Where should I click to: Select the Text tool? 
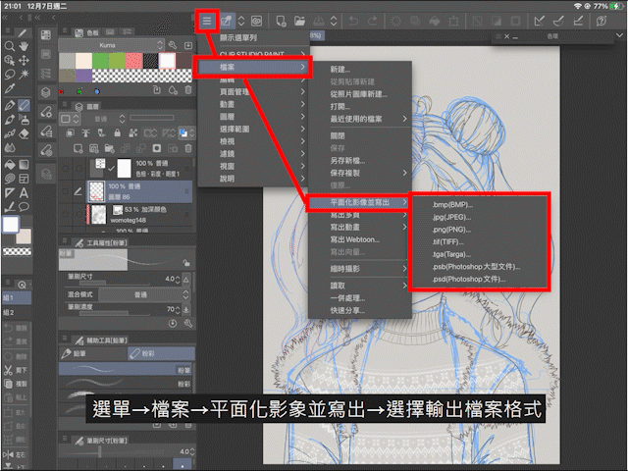(24, 193)
